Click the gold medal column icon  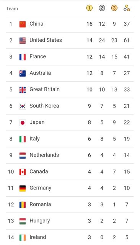point(89,8)
